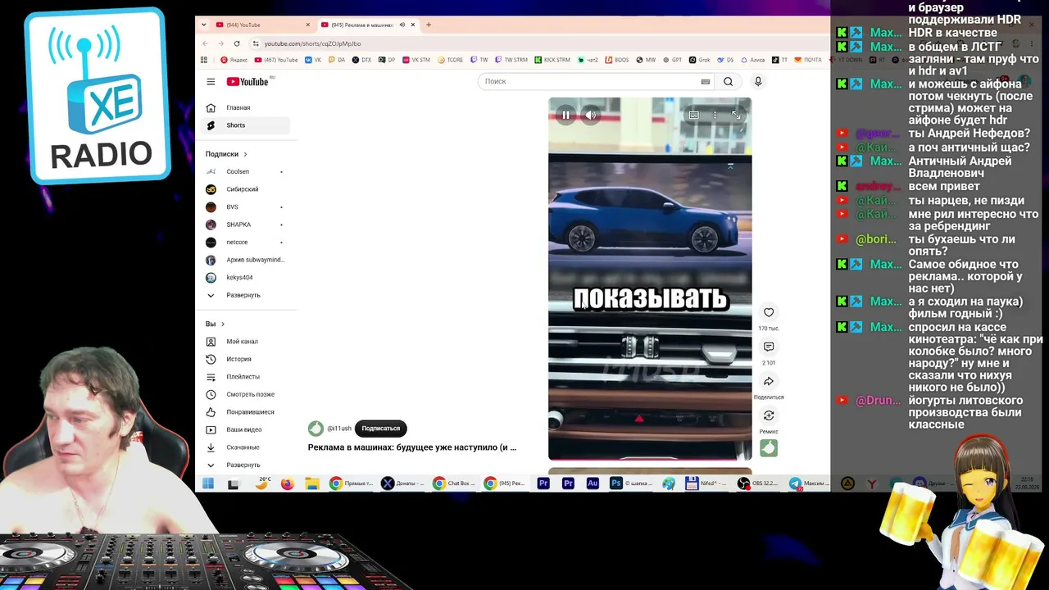Open Мой канал in the sidebar
1049x590 pixels.
point(245,342)
